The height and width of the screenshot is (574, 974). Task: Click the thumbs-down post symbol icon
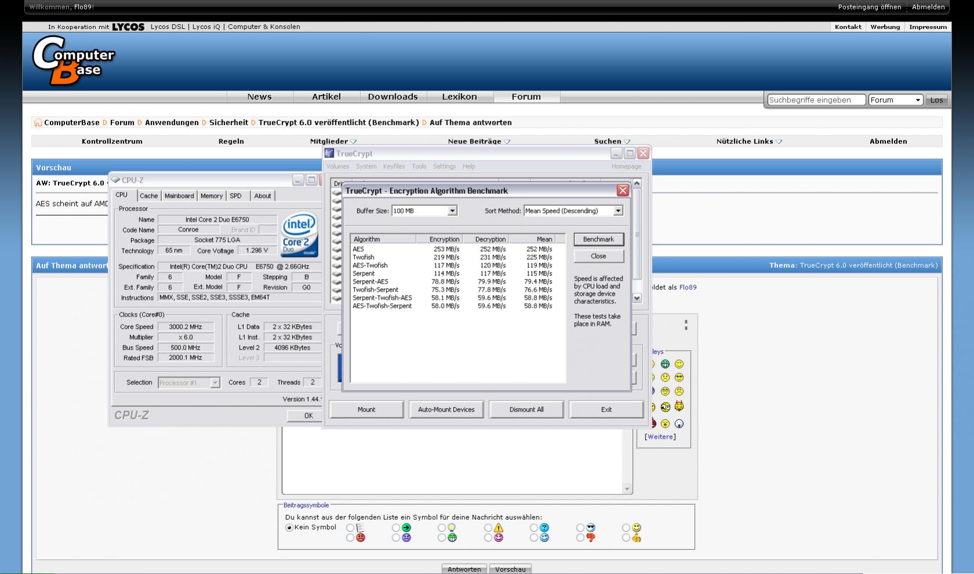591,537
